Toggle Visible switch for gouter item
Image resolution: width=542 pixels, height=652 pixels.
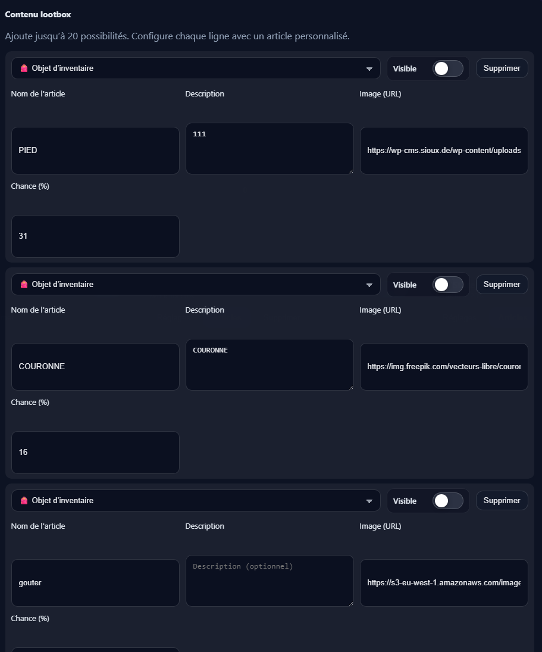tap(447, 501)
